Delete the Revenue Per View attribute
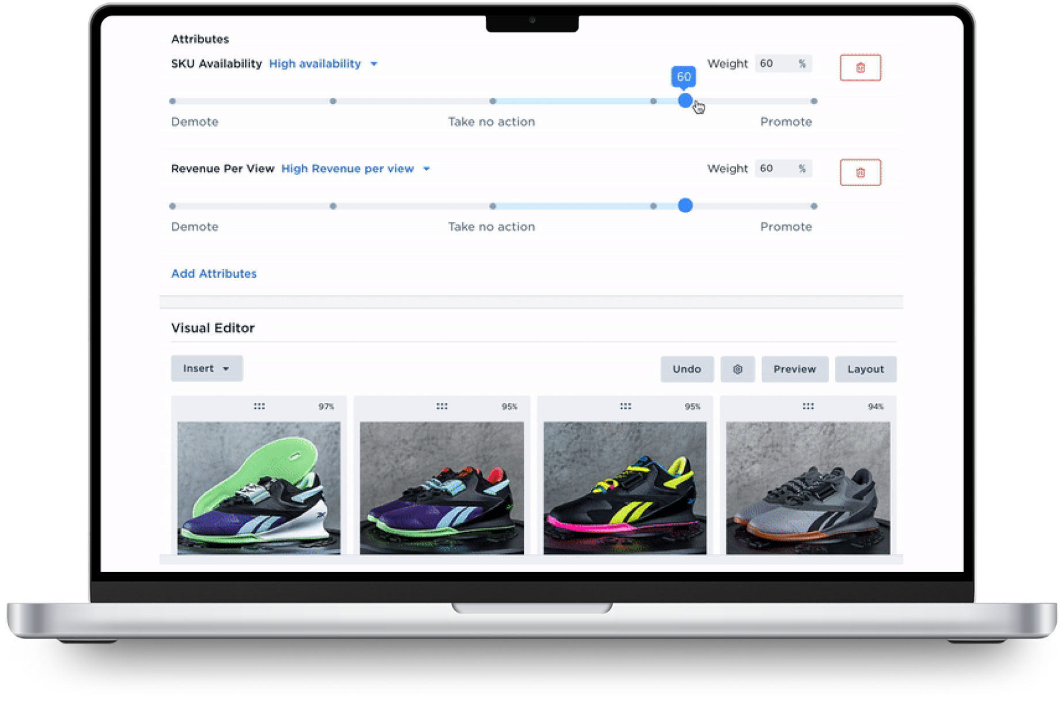The image size is (1064, 703). pyautogui.click(x=859, y=173)
